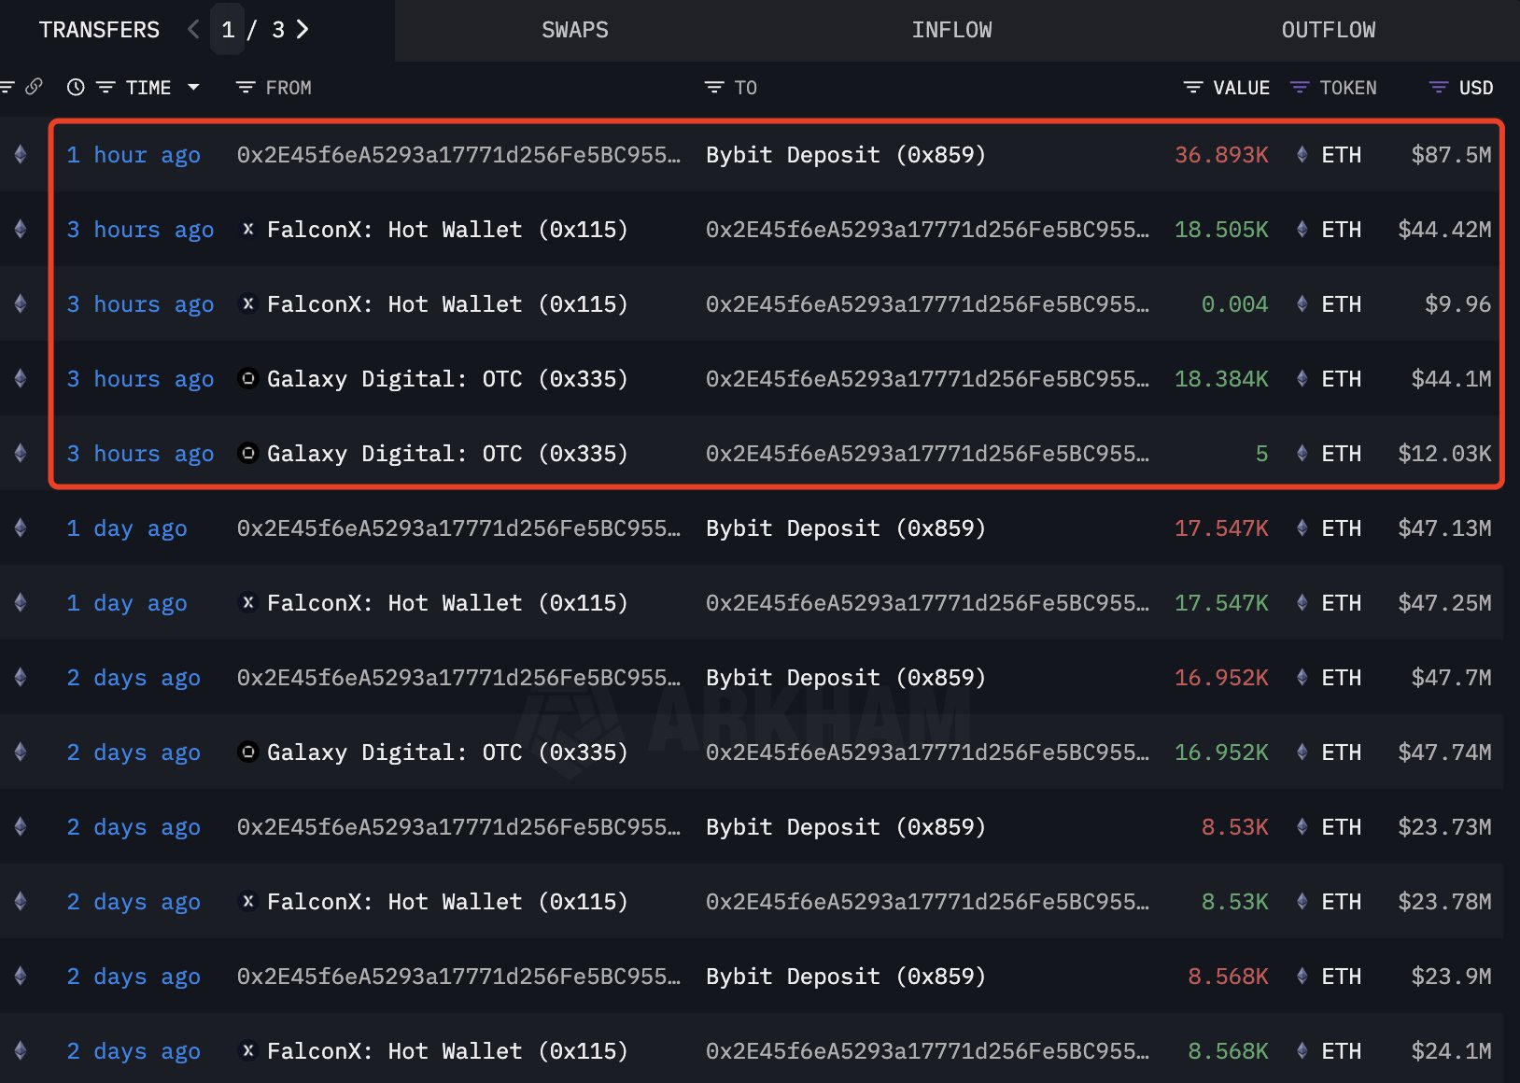Click the clock icon beside TIME
The height and width of the screenshot is (1083, 1520).
[x=76, y=87]
